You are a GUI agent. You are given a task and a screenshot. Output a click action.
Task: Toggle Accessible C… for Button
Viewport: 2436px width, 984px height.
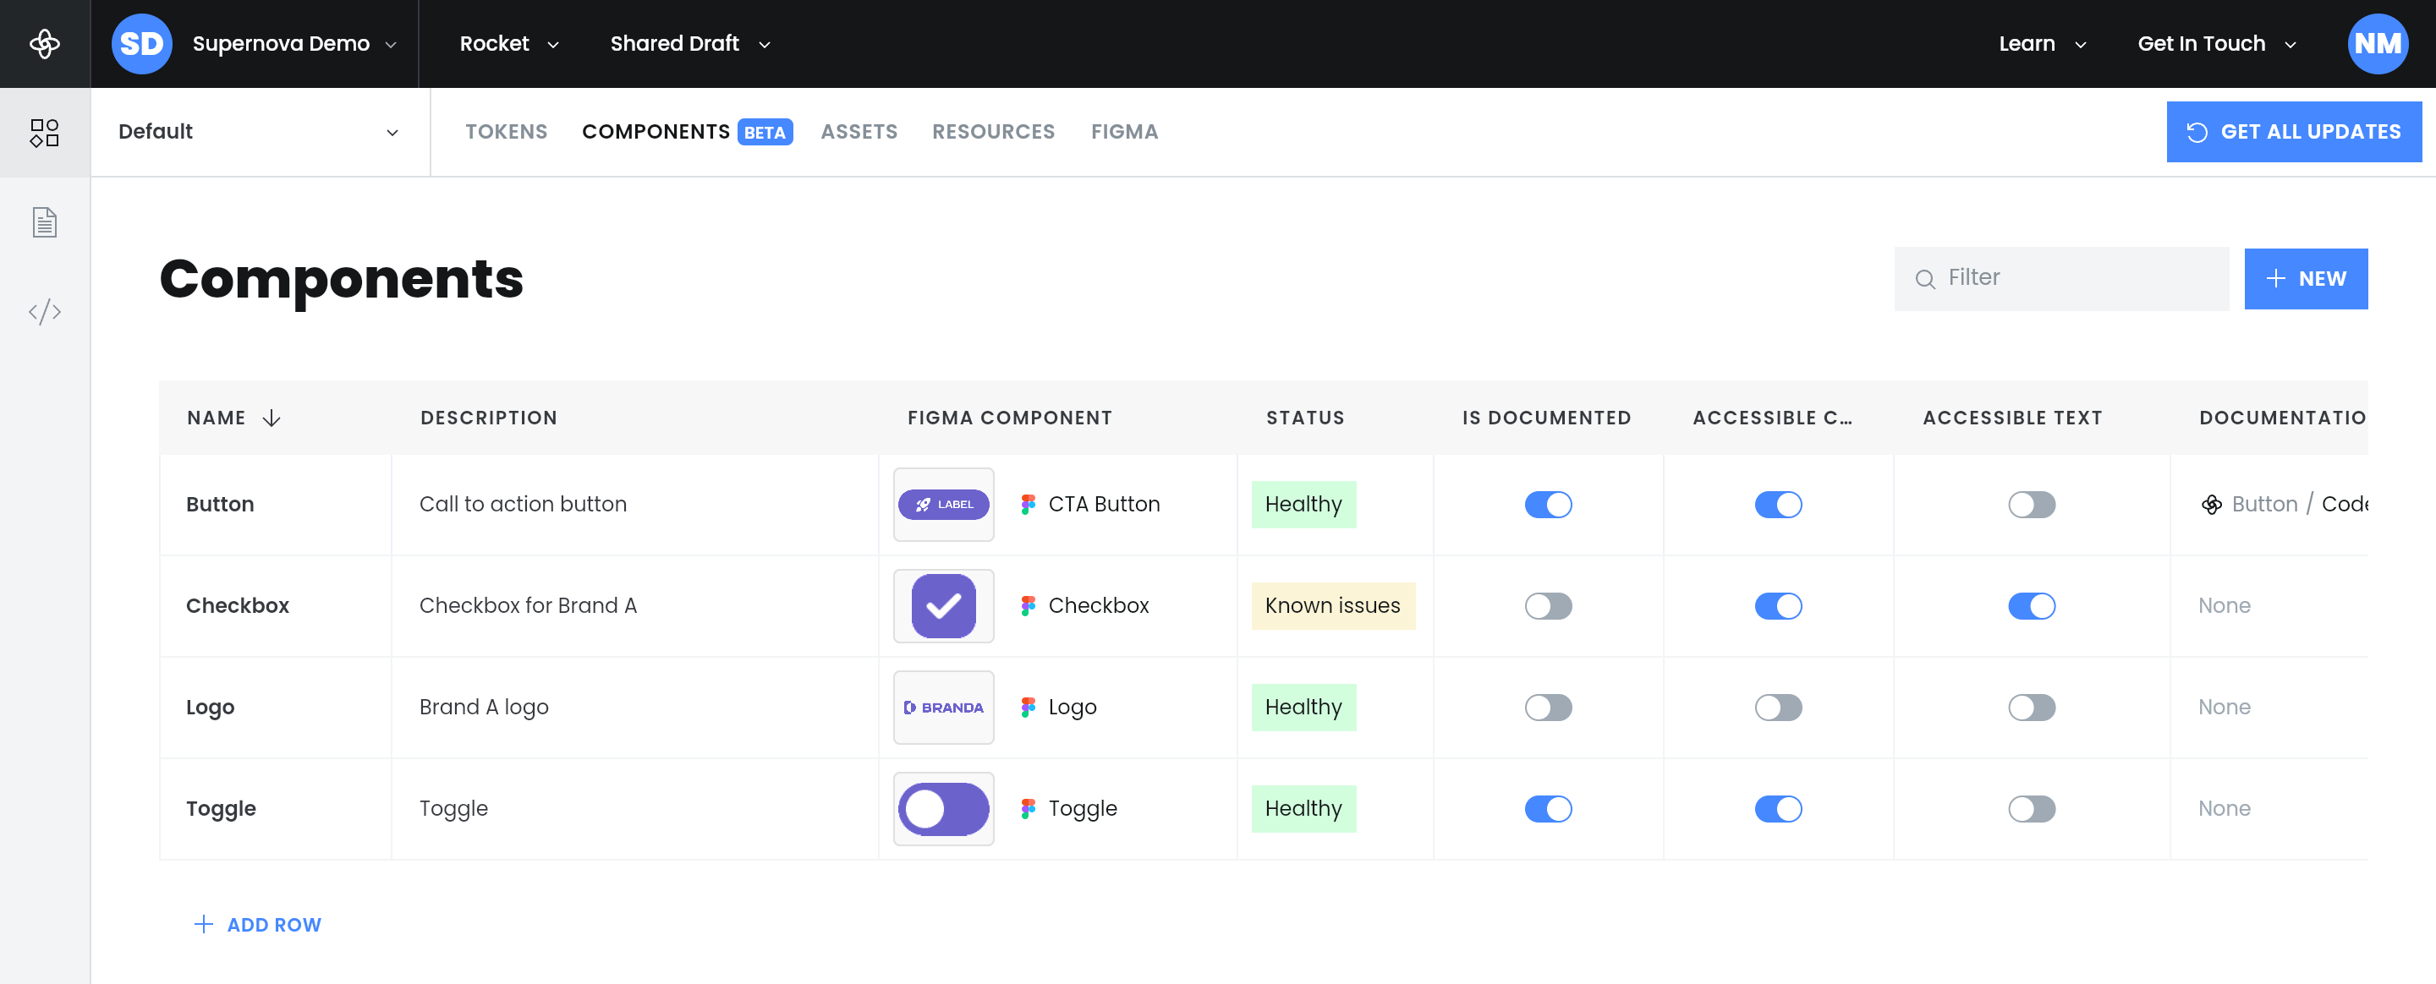coord(1778,505)
